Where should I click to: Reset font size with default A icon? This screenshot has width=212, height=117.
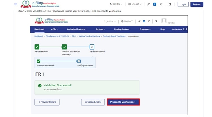coord(155,4)
